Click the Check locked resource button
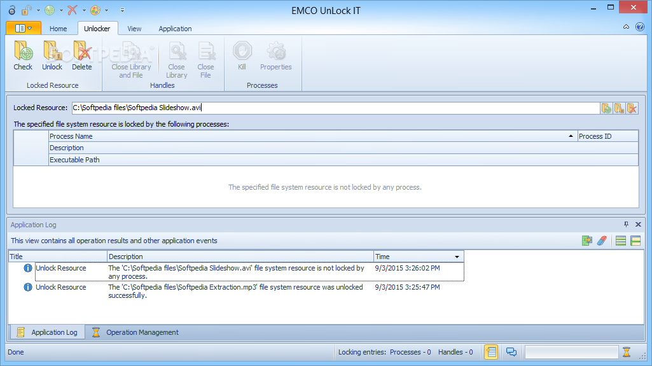Viewport: 652px width, 366px height. (23, 56)
